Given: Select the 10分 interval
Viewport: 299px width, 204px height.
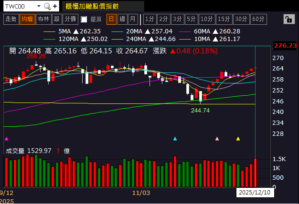Looking at the screenshot, I should [207, 19].
